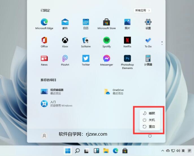Image resolution: width=194 pixels, height=156 pixels.
Task: Launch Edge from the taskbar
Action: (115, 151)
